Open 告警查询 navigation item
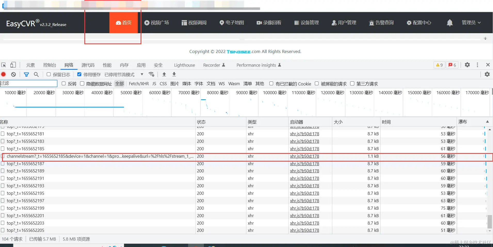493x247 pixels. (x=381, y=23)
